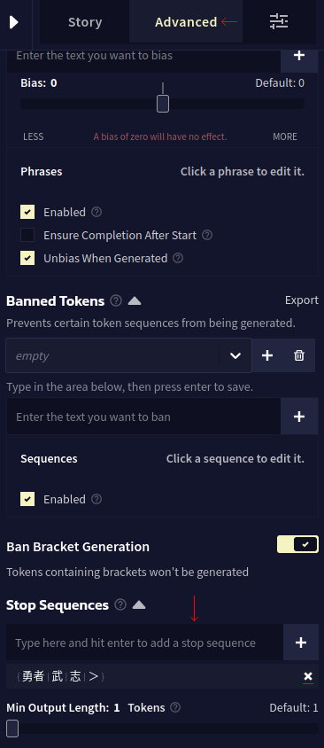This screenshot has width=324, height=748.
Task: Switch to the Story tab
Action: (85, 22)
